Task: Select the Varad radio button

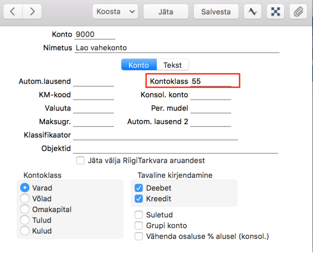Action: coord(25,188)
